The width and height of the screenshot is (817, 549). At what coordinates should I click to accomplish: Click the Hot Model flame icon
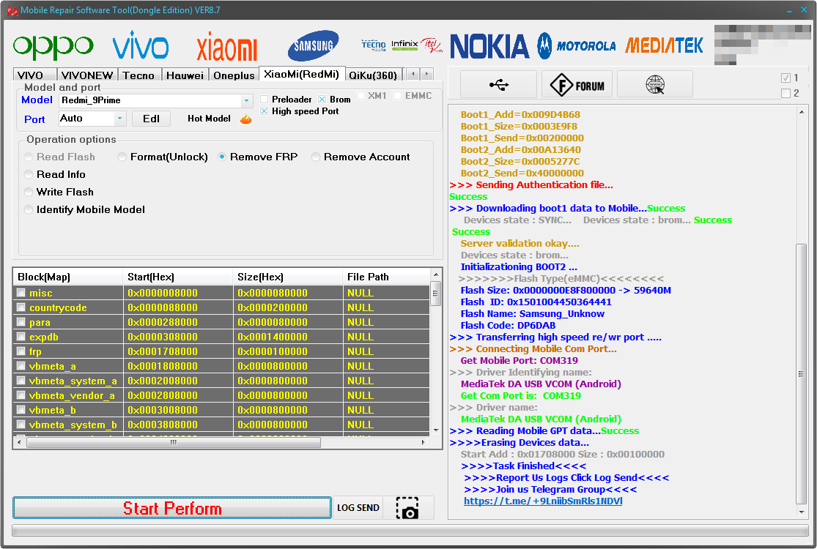246,119
